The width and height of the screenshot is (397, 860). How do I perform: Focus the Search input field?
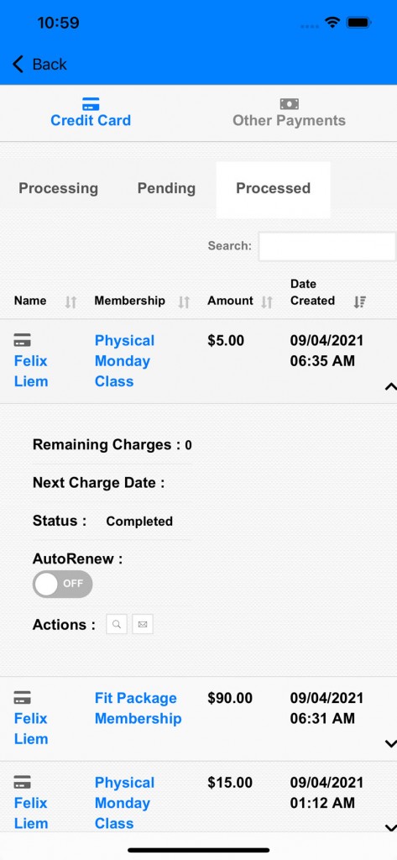point(326,246)
